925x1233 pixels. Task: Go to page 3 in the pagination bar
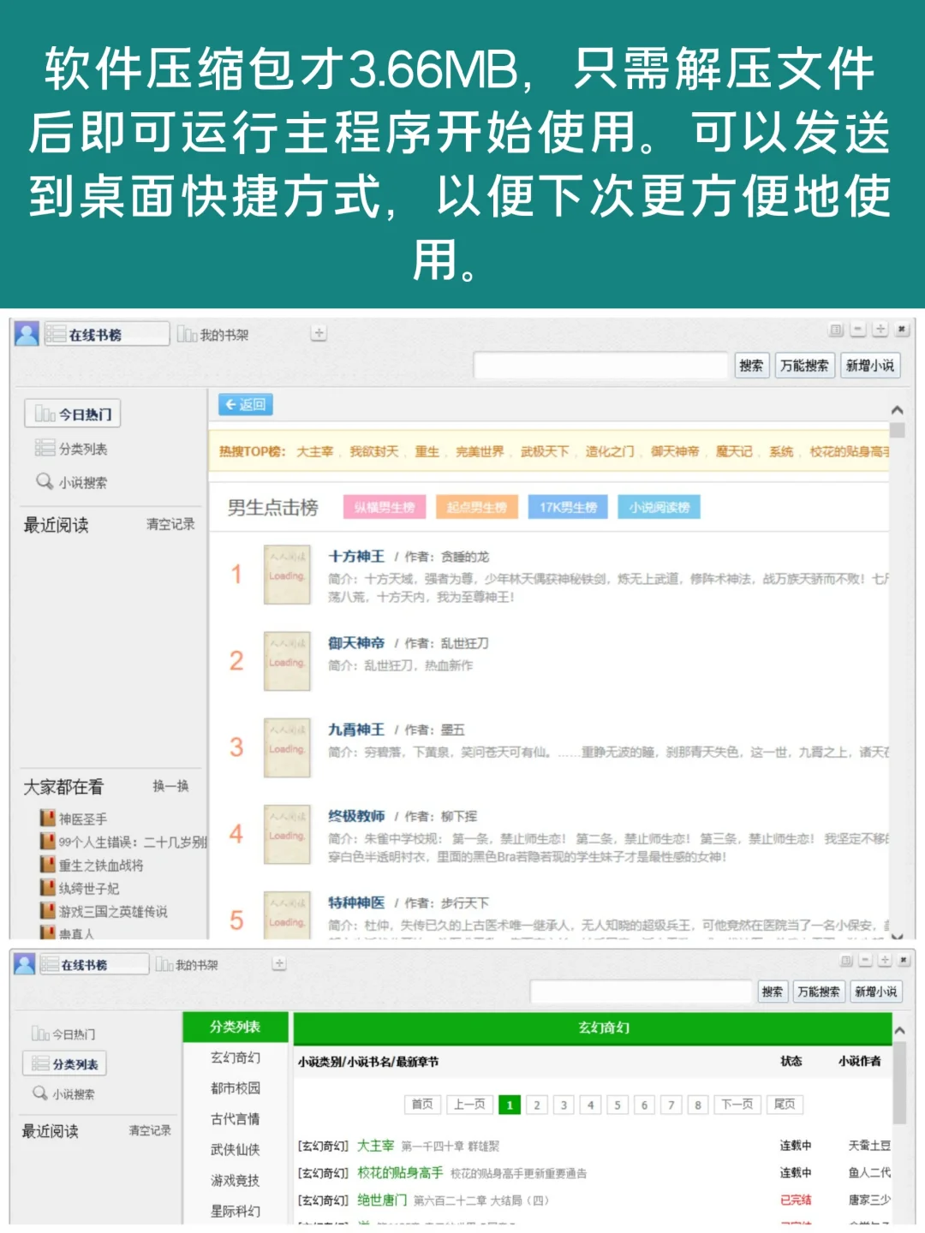pos(564,1105)
